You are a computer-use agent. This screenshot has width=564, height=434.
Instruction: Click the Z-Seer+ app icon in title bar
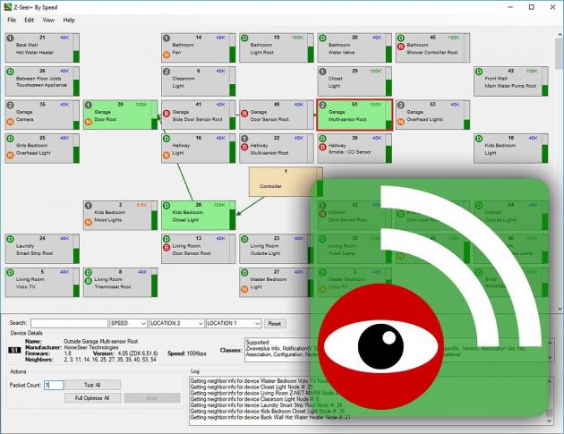tap(8, 7)
